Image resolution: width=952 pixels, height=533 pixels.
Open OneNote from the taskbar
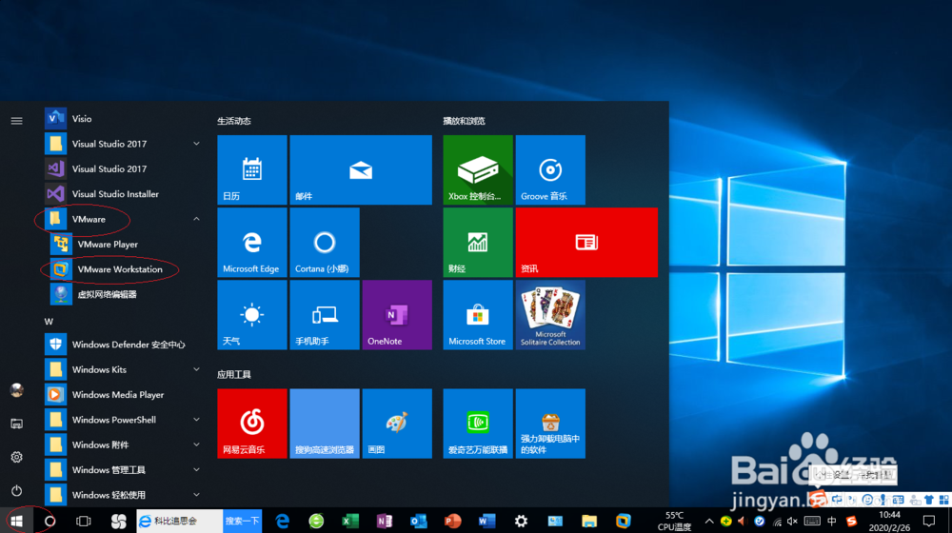tap(385, 521)
